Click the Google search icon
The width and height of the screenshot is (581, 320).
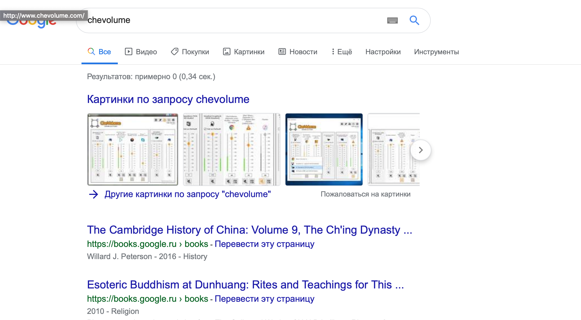[x=415, y=20]
